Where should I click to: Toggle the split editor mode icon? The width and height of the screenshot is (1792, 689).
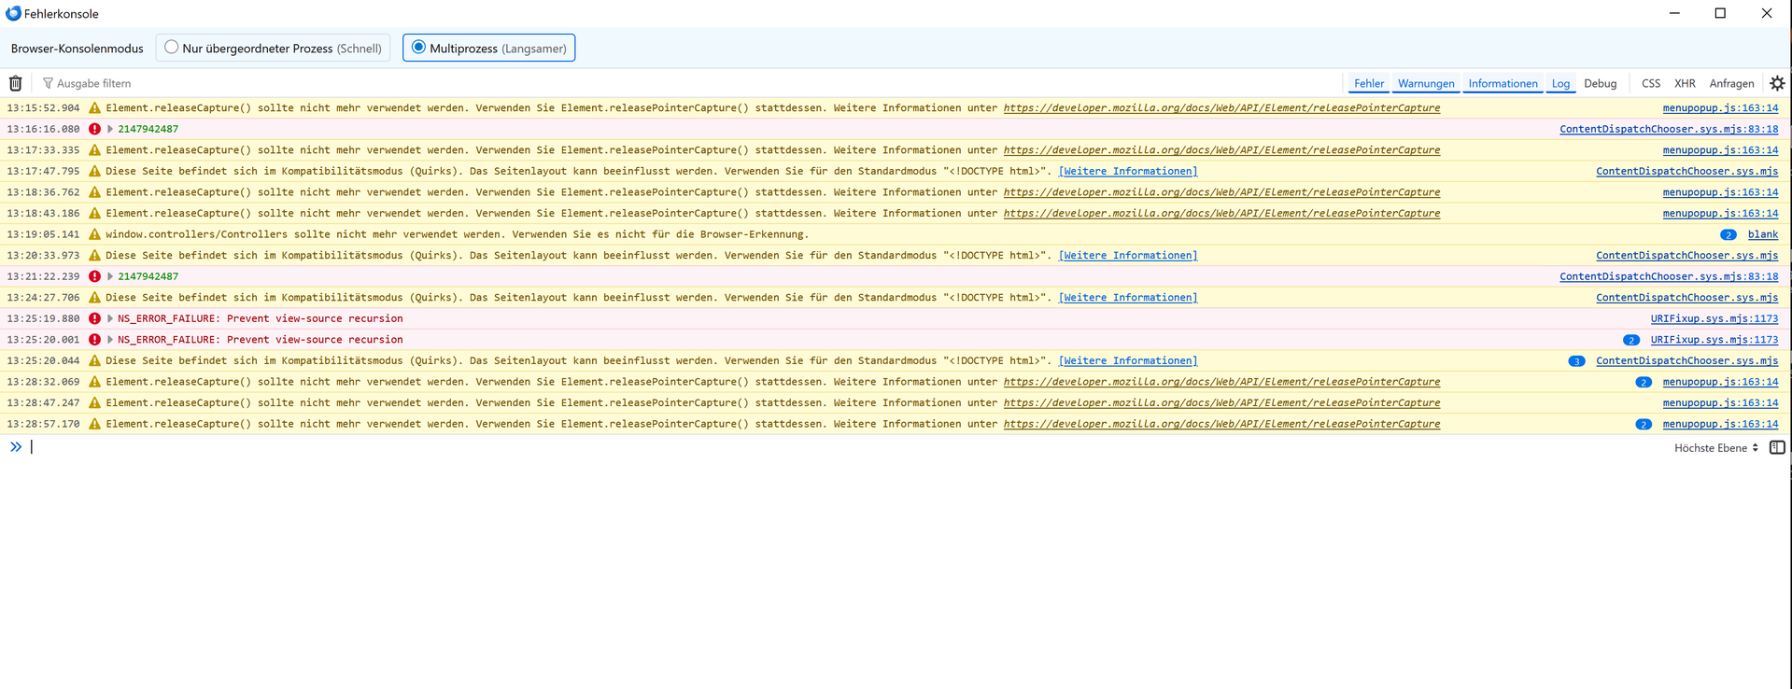point(1777,447)
